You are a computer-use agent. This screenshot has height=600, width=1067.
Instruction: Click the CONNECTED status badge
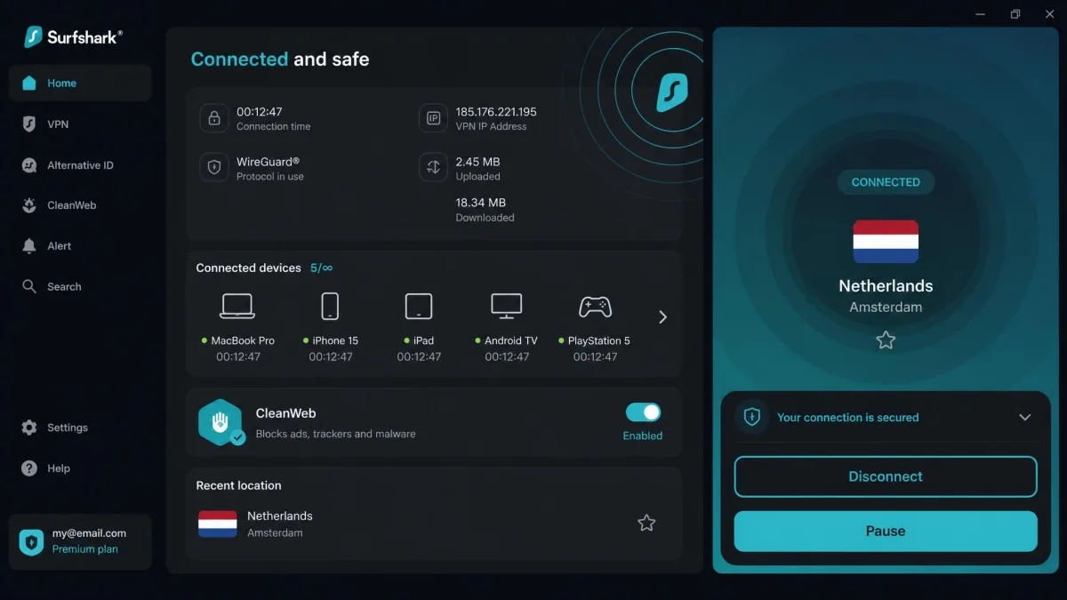886,182
